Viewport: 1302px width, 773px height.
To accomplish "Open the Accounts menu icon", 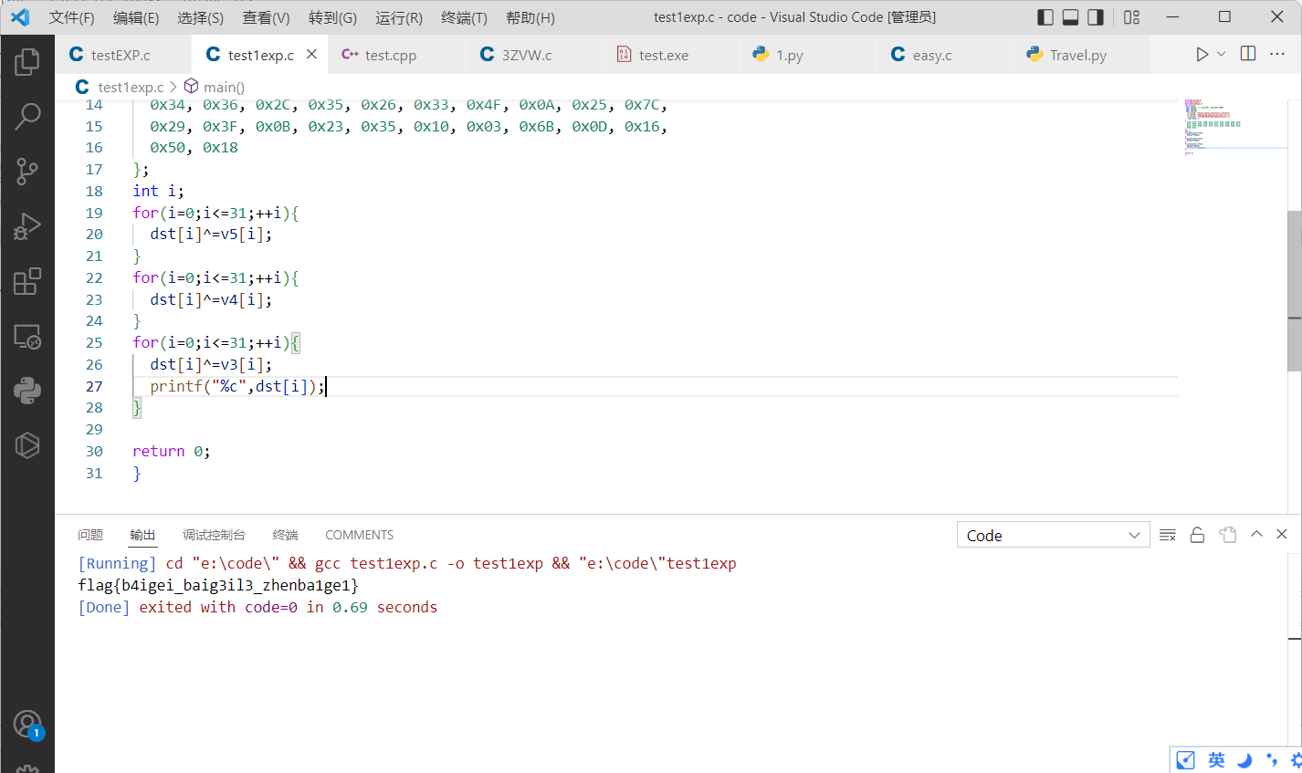I will [x=27, y=725].
